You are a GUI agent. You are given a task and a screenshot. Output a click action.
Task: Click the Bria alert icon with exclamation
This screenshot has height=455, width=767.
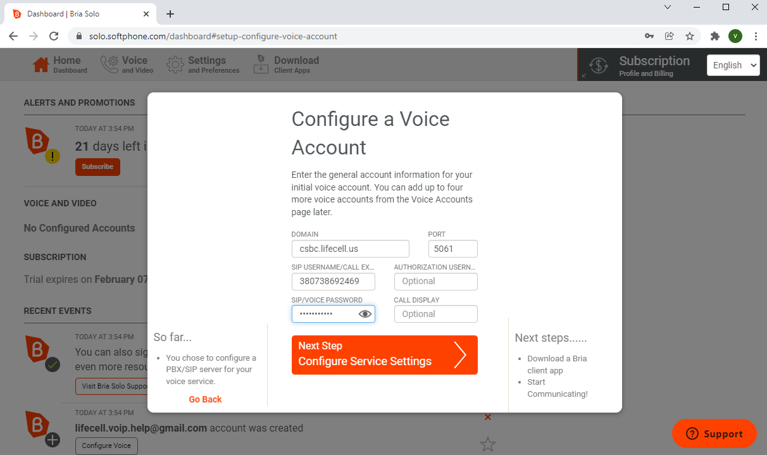42,144
